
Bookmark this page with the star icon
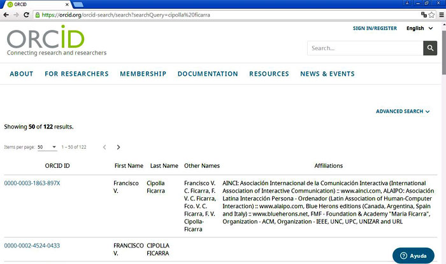pos(431,15)
